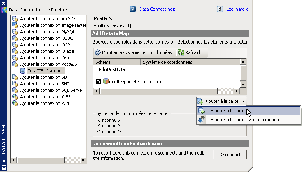The height and width of the screenshot is (172, 307).
Task: Click the WMS connection globe icon
Action: pyautogui.click(x=15, y=103)
